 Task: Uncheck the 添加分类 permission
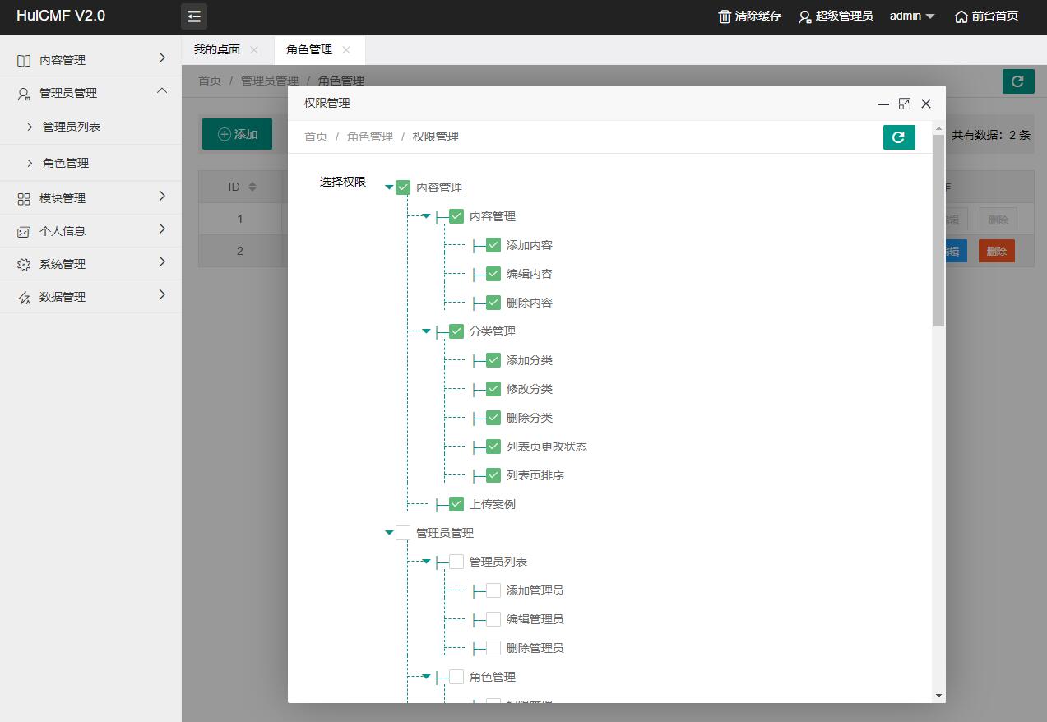pyautogui.click(x=493, y=360)
